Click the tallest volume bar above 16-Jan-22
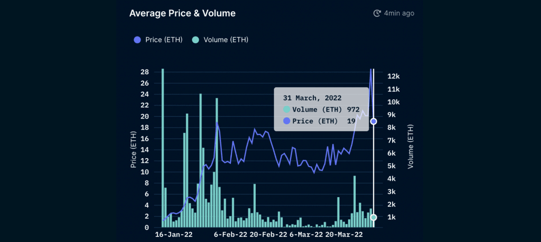Image resolution: width=541 pixels, height=242 pixels. click(x=163, y=147)
